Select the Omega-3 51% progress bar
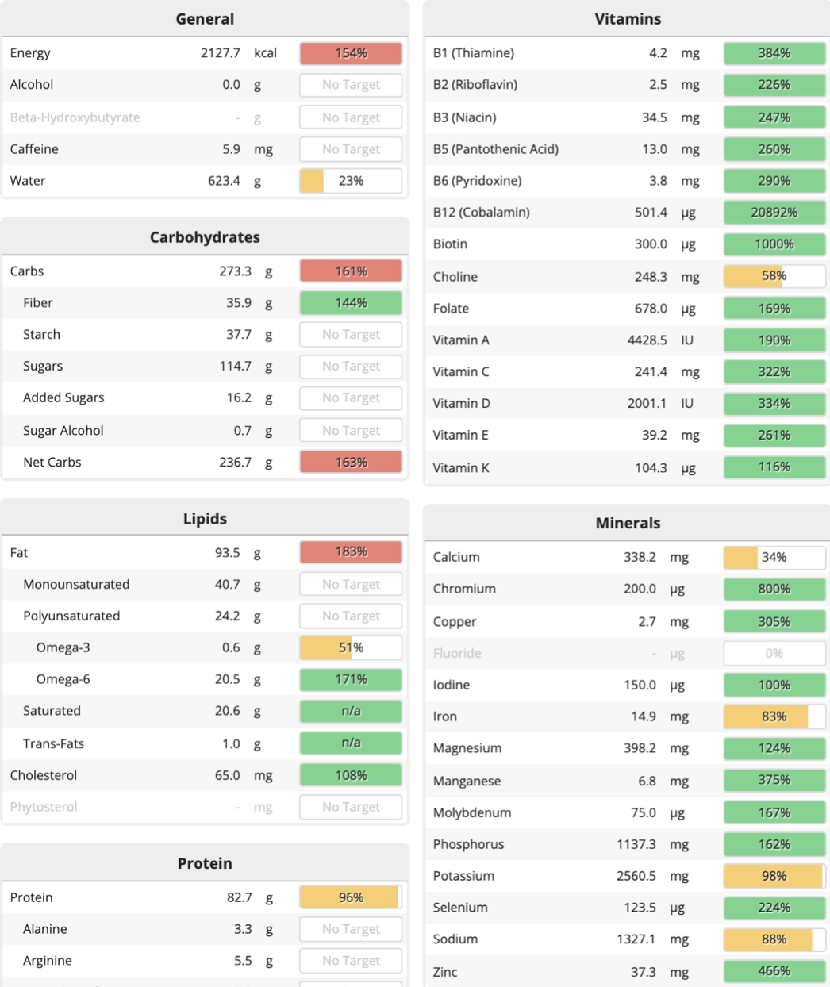 [351, 647]
